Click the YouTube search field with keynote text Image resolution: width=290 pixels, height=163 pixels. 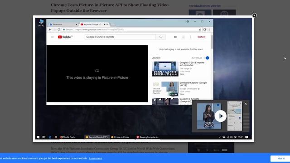(x=120, y=37)
